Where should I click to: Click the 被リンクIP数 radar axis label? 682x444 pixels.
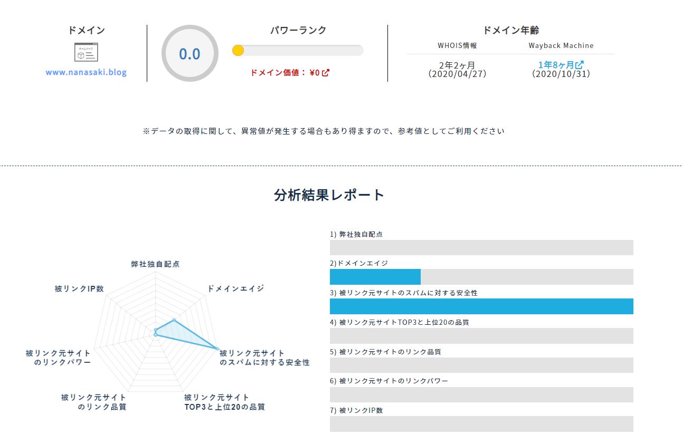[x=79, y=289]
